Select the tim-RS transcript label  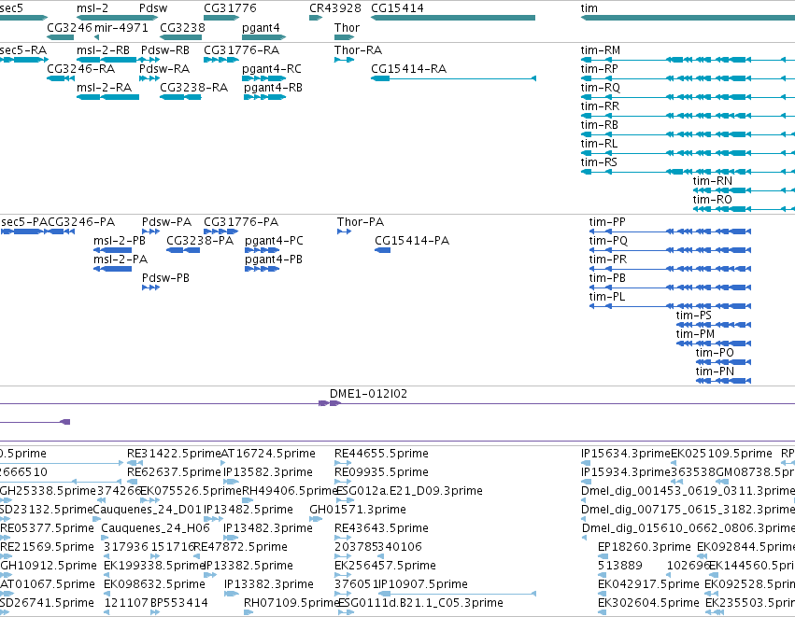pos(599,162)
